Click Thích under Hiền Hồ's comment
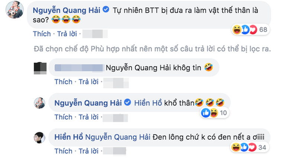This screenshot has width=290, height=159. [x=64, y=151]
